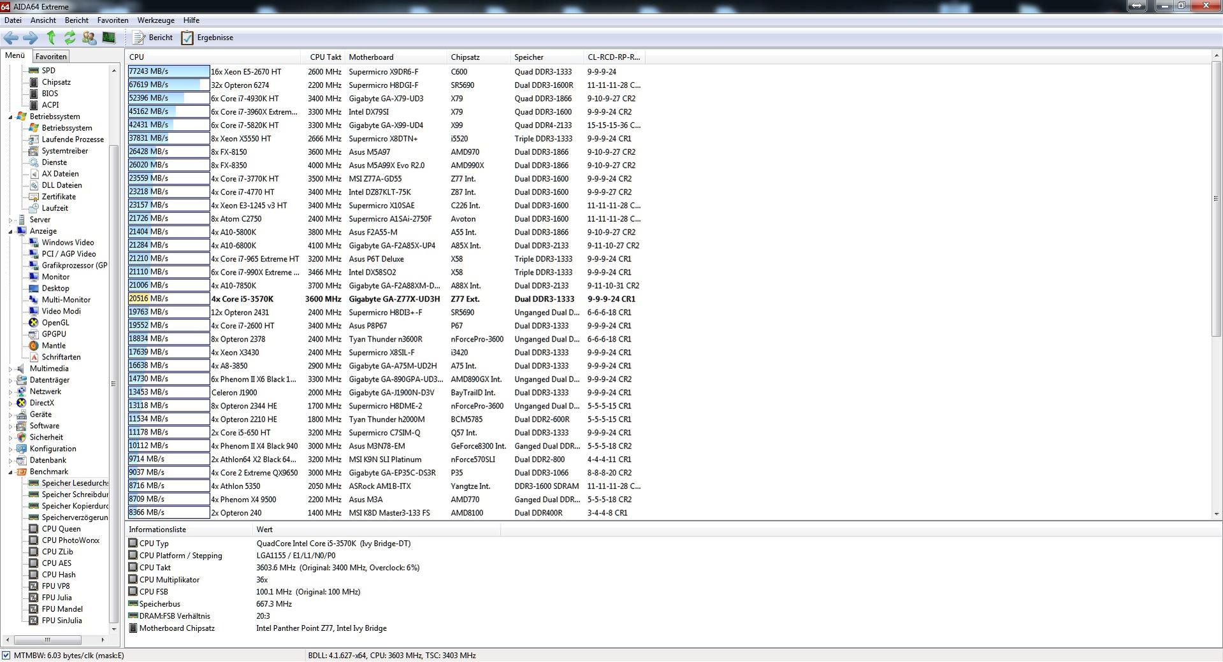Sort by the Motherboard column header
The width and height of the screenshot is (1223, 662).
[395, 57]
